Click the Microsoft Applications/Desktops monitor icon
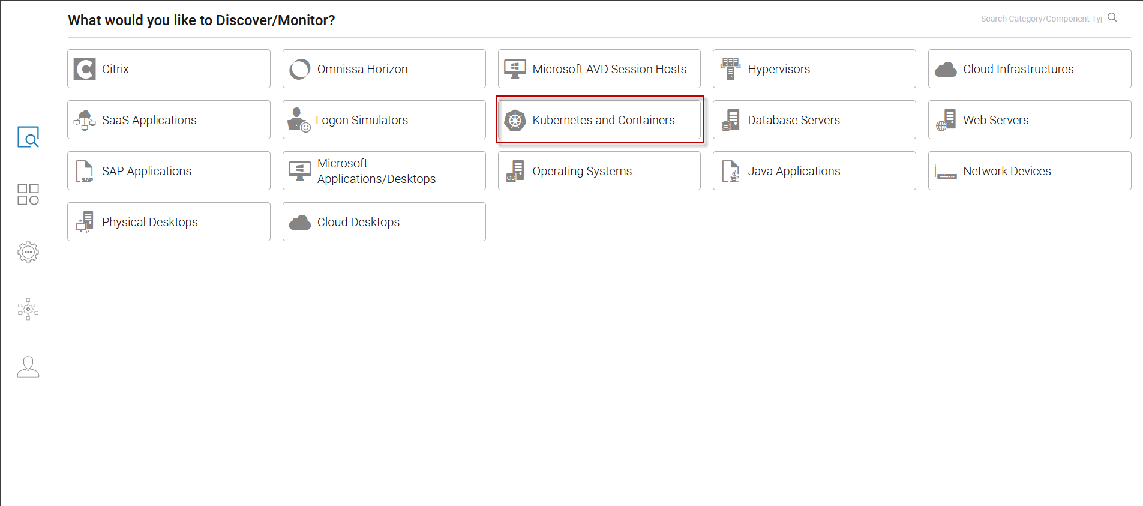The image size is (1143, 506). [x=300, y=171]
